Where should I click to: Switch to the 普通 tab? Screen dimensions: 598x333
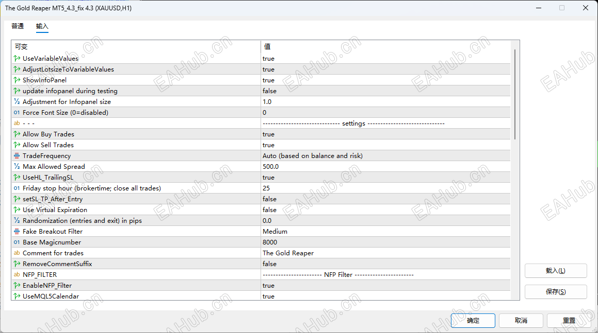pos(18,26)
